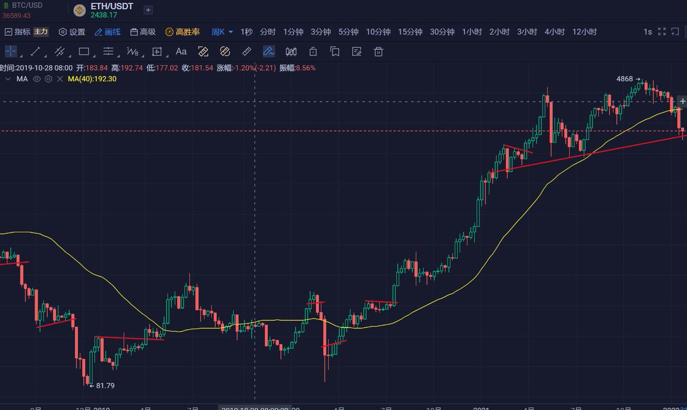Screen dimensions: 687x410
Task: Open MA indicator settings hexagon icon
Action: (x=49, y=79)
